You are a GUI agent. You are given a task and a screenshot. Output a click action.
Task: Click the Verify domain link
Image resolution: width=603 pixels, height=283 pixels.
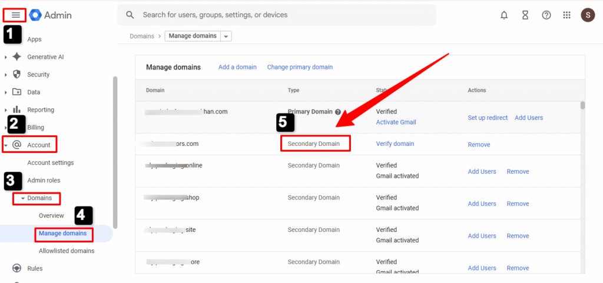(395, 144)
